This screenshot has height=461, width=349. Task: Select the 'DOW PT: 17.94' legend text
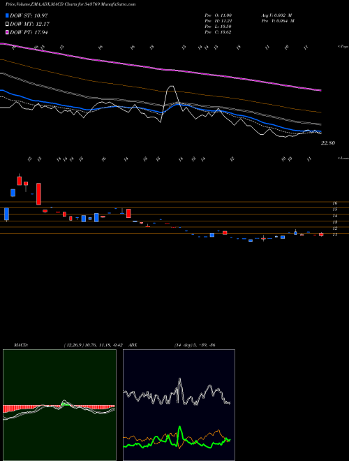29,32
